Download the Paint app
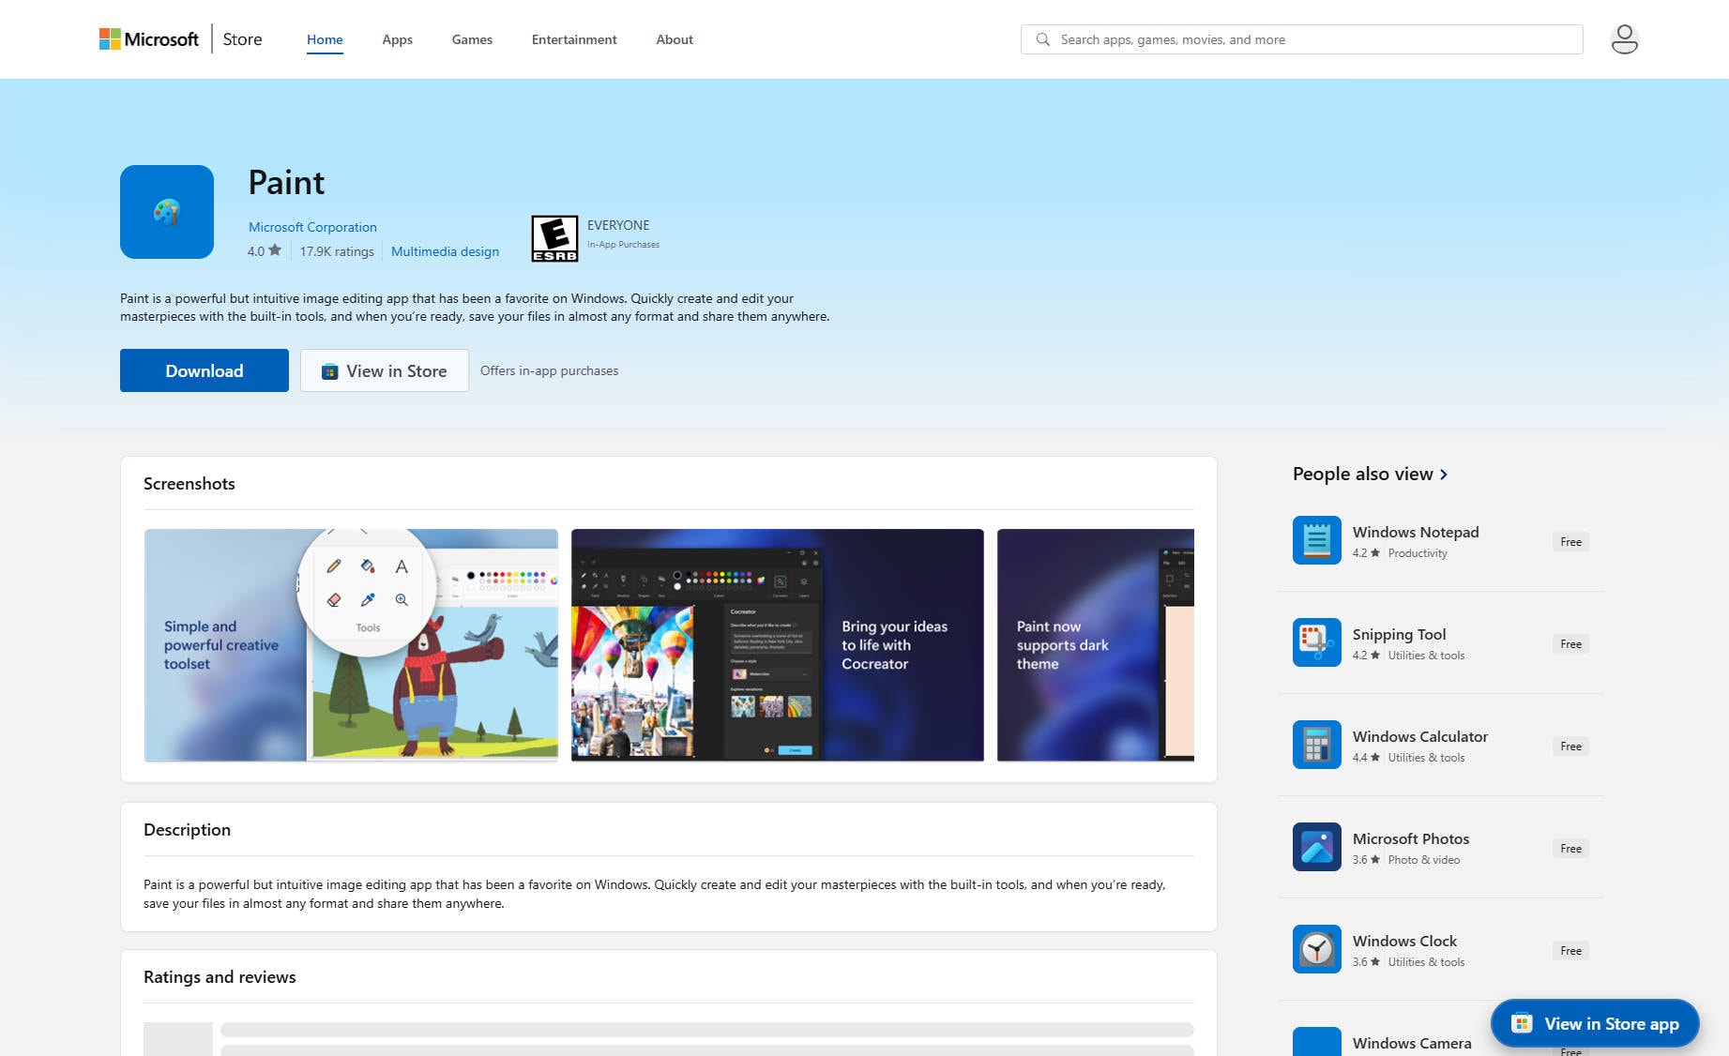Screen dimensions: 1729x1056 [205, 370]
